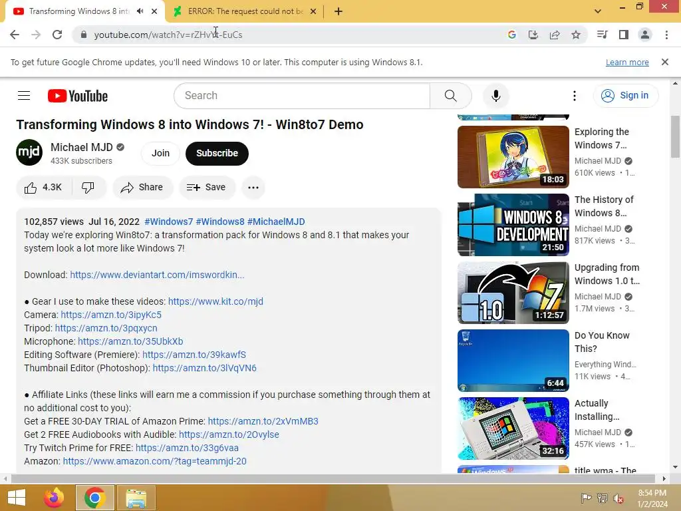Open Actually Installing video thumbnail
The height and width of the screenshot is (511, 681).
click(x=513, y=428)
